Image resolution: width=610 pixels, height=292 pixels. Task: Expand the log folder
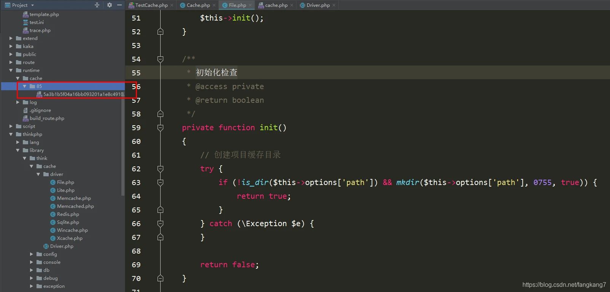(18, 102)
